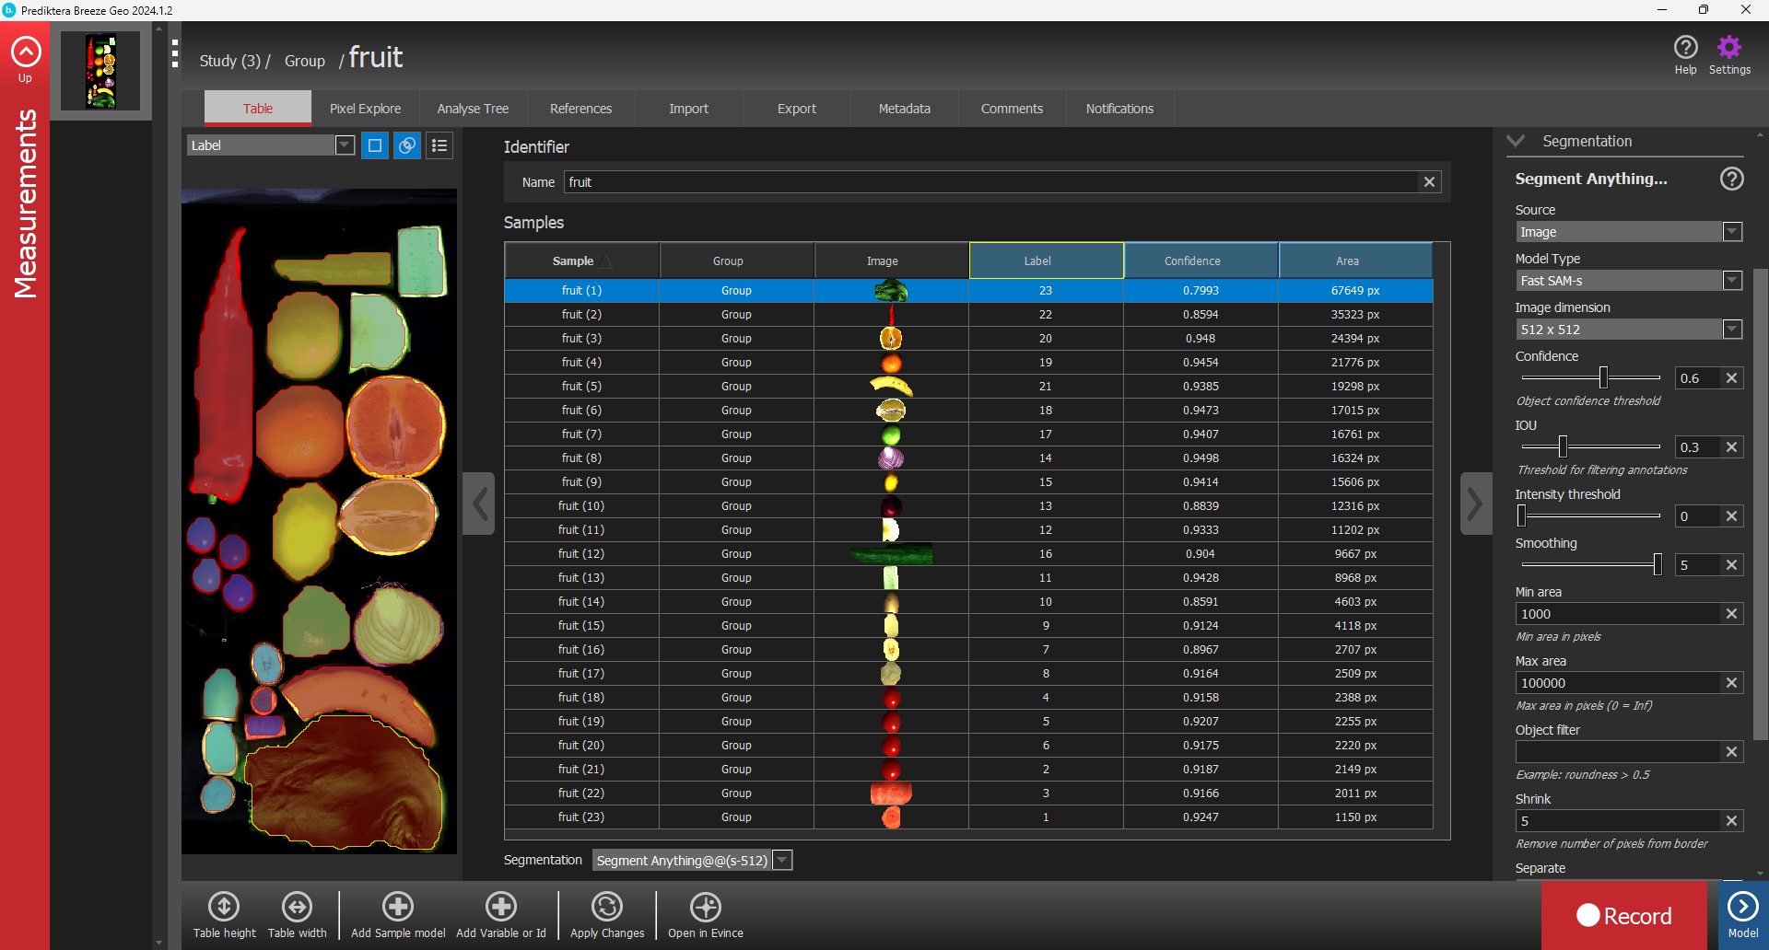Open the Model Type Fast SAM-s dropdown

coord(1732,281)
